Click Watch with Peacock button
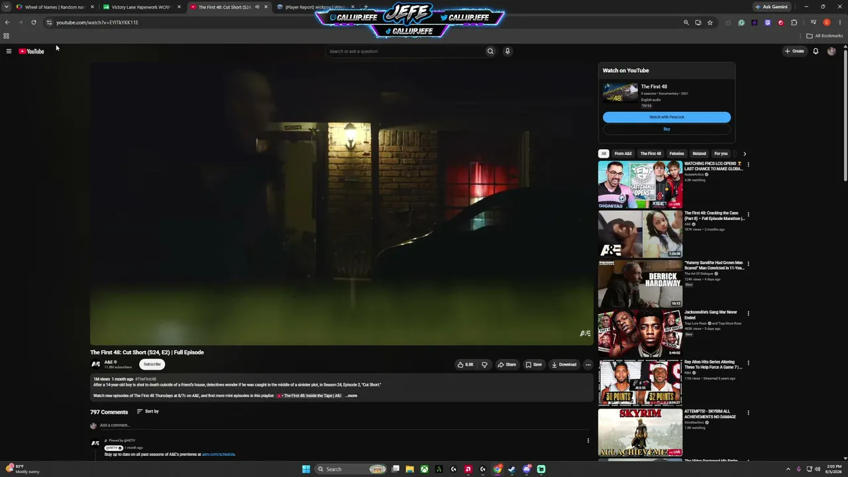The image size is (848, 477). (666, 117)
